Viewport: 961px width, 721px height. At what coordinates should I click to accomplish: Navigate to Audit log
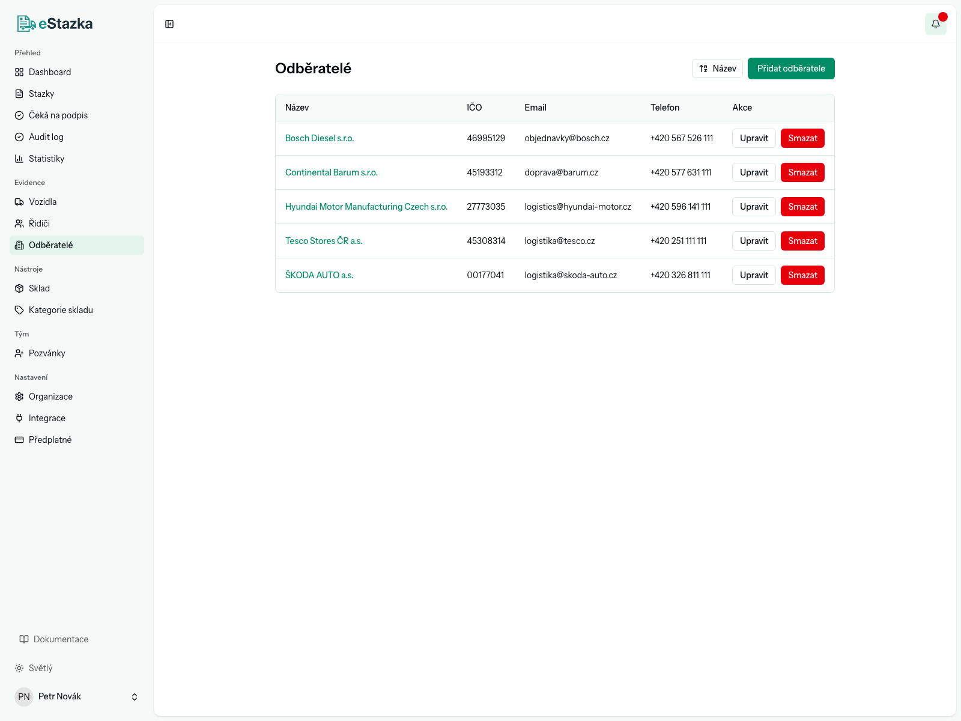(x=77, y=137)
